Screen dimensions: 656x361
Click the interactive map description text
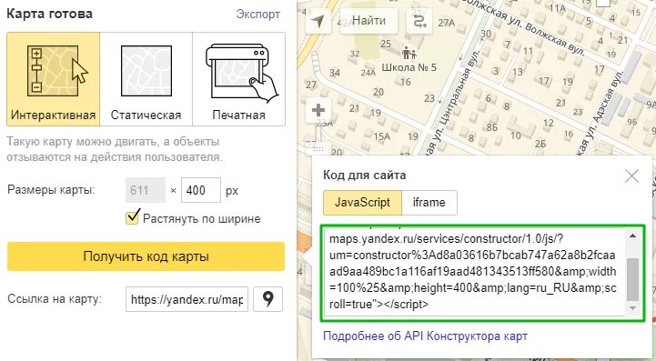tap(115, 149)
